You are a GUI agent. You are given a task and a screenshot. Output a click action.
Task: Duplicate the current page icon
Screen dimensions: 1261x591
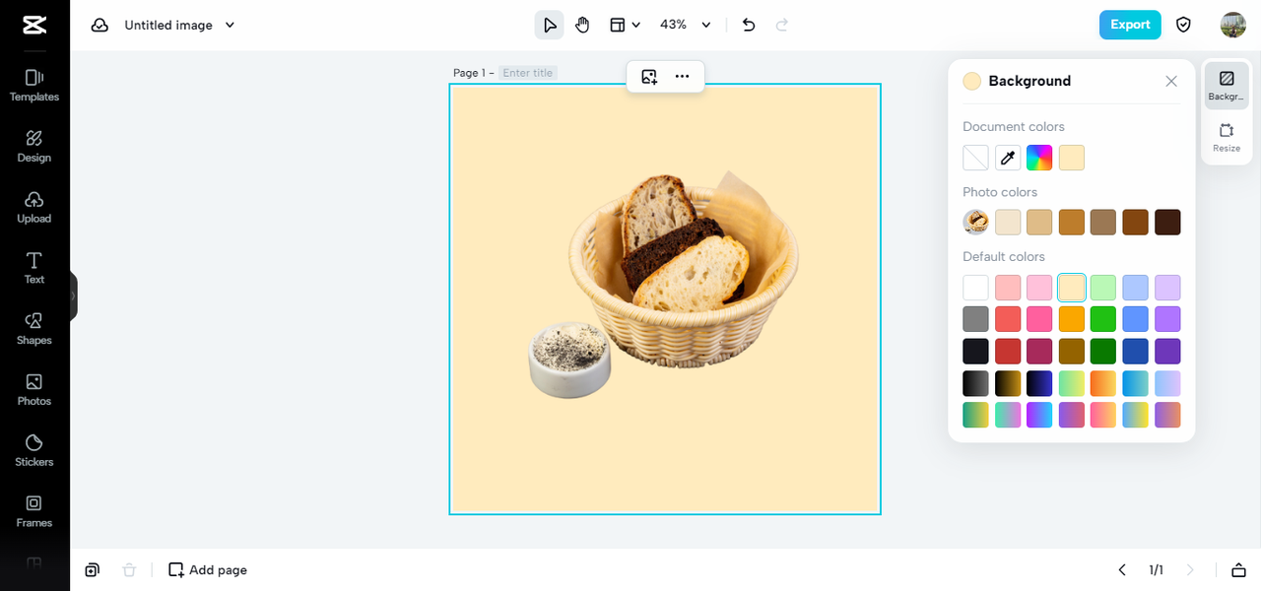92,570
